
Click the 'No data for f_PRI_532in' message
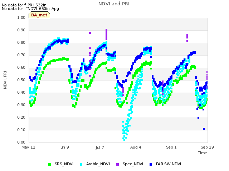(24, 5)
